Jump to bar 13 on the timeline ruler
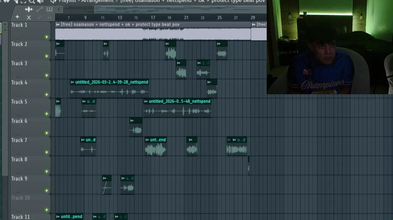This screenshot has height=220, width=393. point(120,18)
